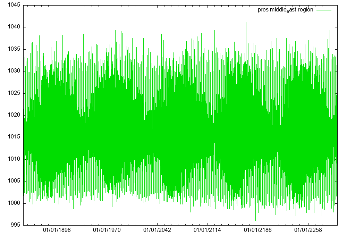Image resolution: width=347 pixels, height=236 pixels.
Task: Click the x-axis date 01/01/2258
Action: [x=308, y=230]
